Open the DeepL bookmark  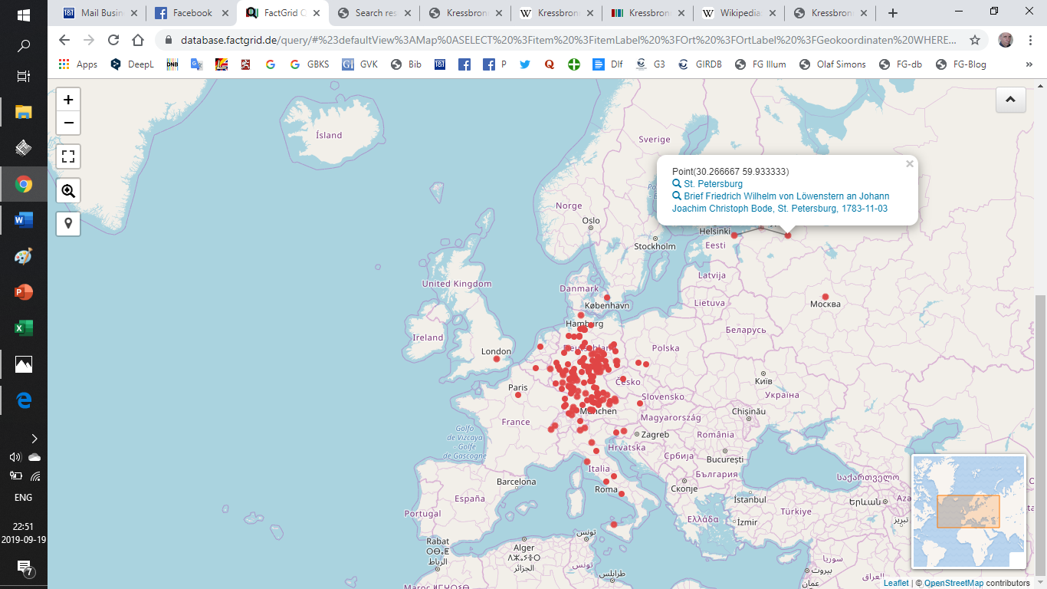(132, 64)
